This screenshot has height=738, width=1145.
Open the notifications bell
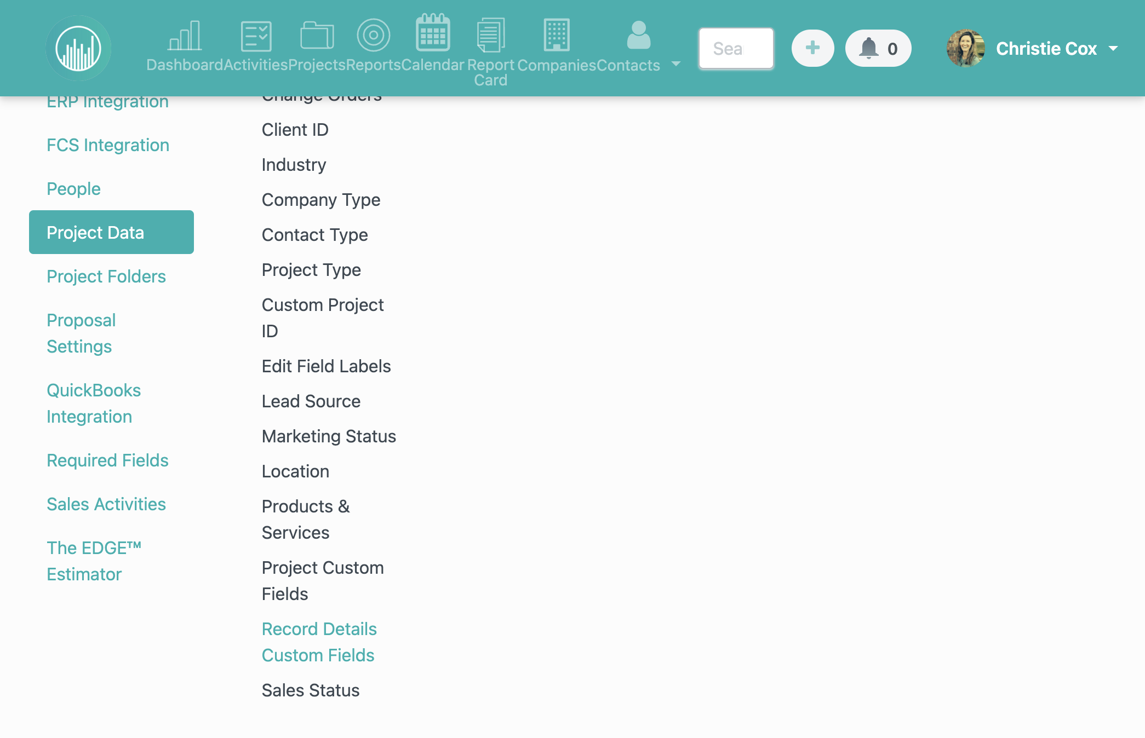tap(878, 48)
